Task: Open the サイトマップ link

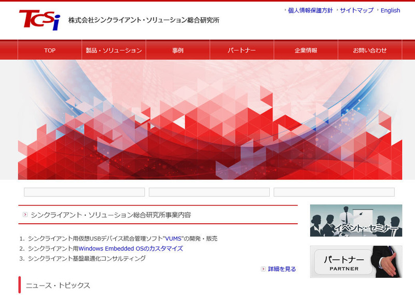Action: click(356, 10)
